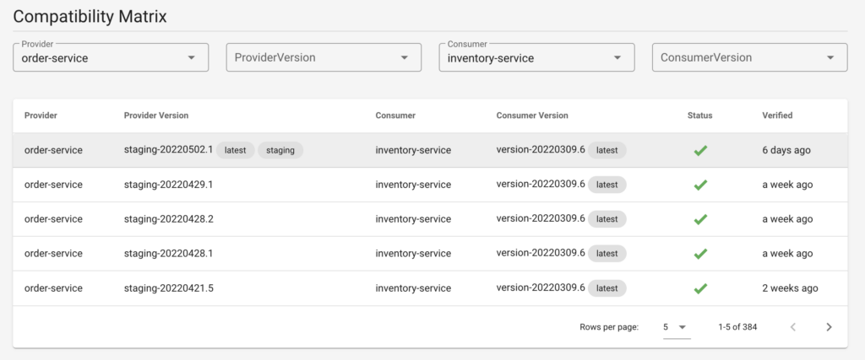The width and height of the screenshot is (865, 360).
Task: Click latest tag beside staging-20220502.1
Action: point(235,150)
